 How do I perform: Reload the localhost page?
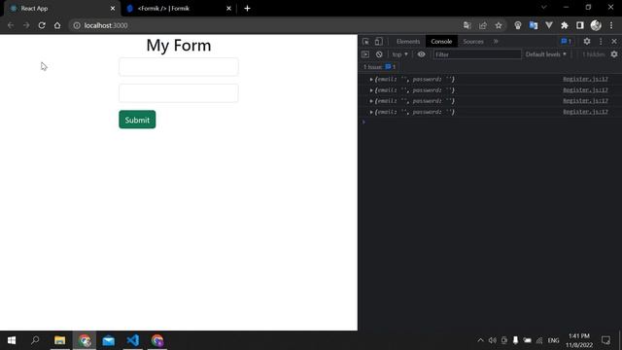[x=42, y=25]
